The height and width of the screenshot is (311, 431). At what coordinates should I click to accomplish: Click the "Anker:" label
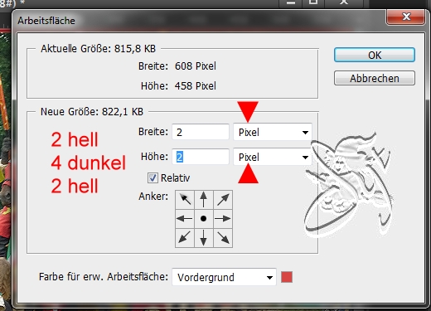153,197
